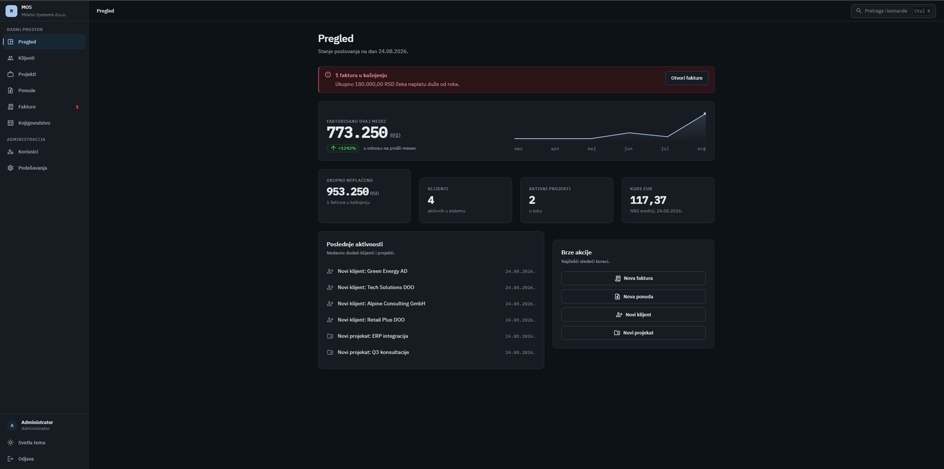Click the Klijenti people icon in sidebar

click(x=11, y=58)
